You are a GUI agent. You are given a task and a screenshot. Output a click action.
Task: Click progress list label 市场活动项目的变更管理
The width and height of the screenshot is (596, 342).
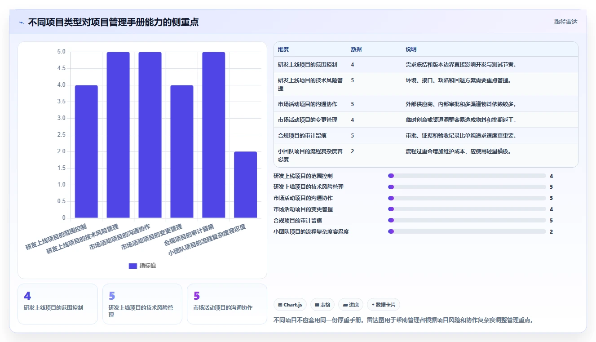click(x=303, y=209)
